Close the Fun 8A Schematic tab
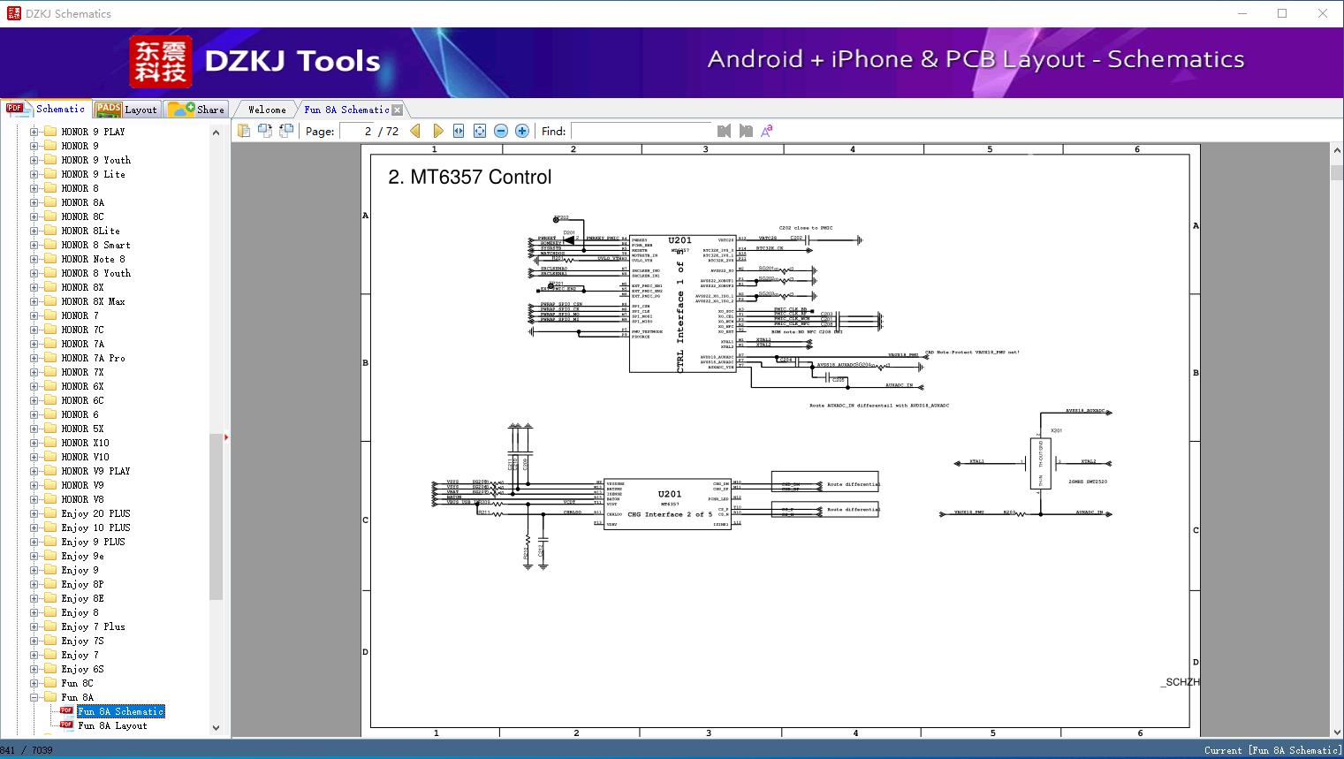The image size is (1344, 759). 398,110
